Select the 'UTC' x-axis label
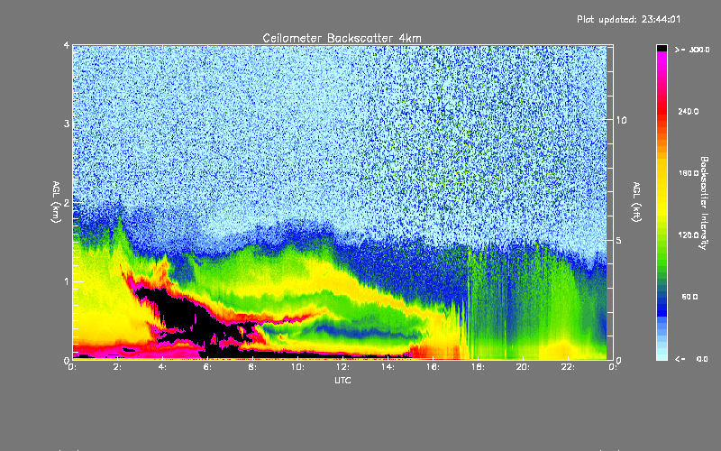The width and height of the screenshot is (721, 451). 342,381
